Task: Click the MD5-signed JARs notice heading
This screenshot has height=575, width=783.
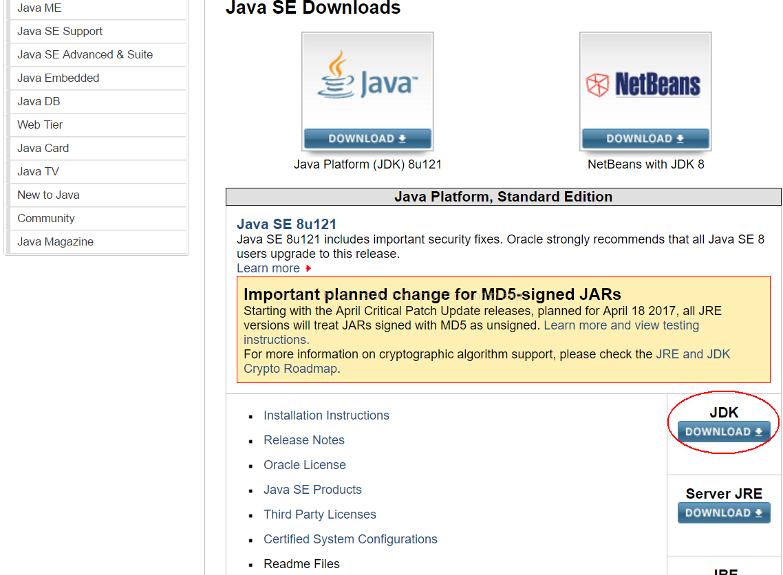Action: point(433,294)
